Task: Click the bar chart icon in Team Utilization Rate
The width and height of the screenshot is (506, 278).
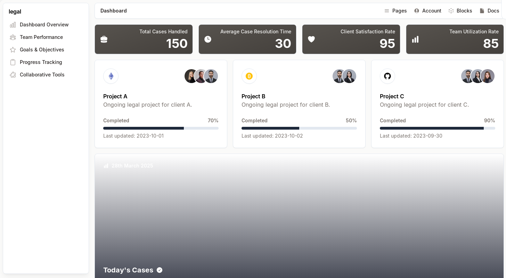Action: [x=415, y=39]
